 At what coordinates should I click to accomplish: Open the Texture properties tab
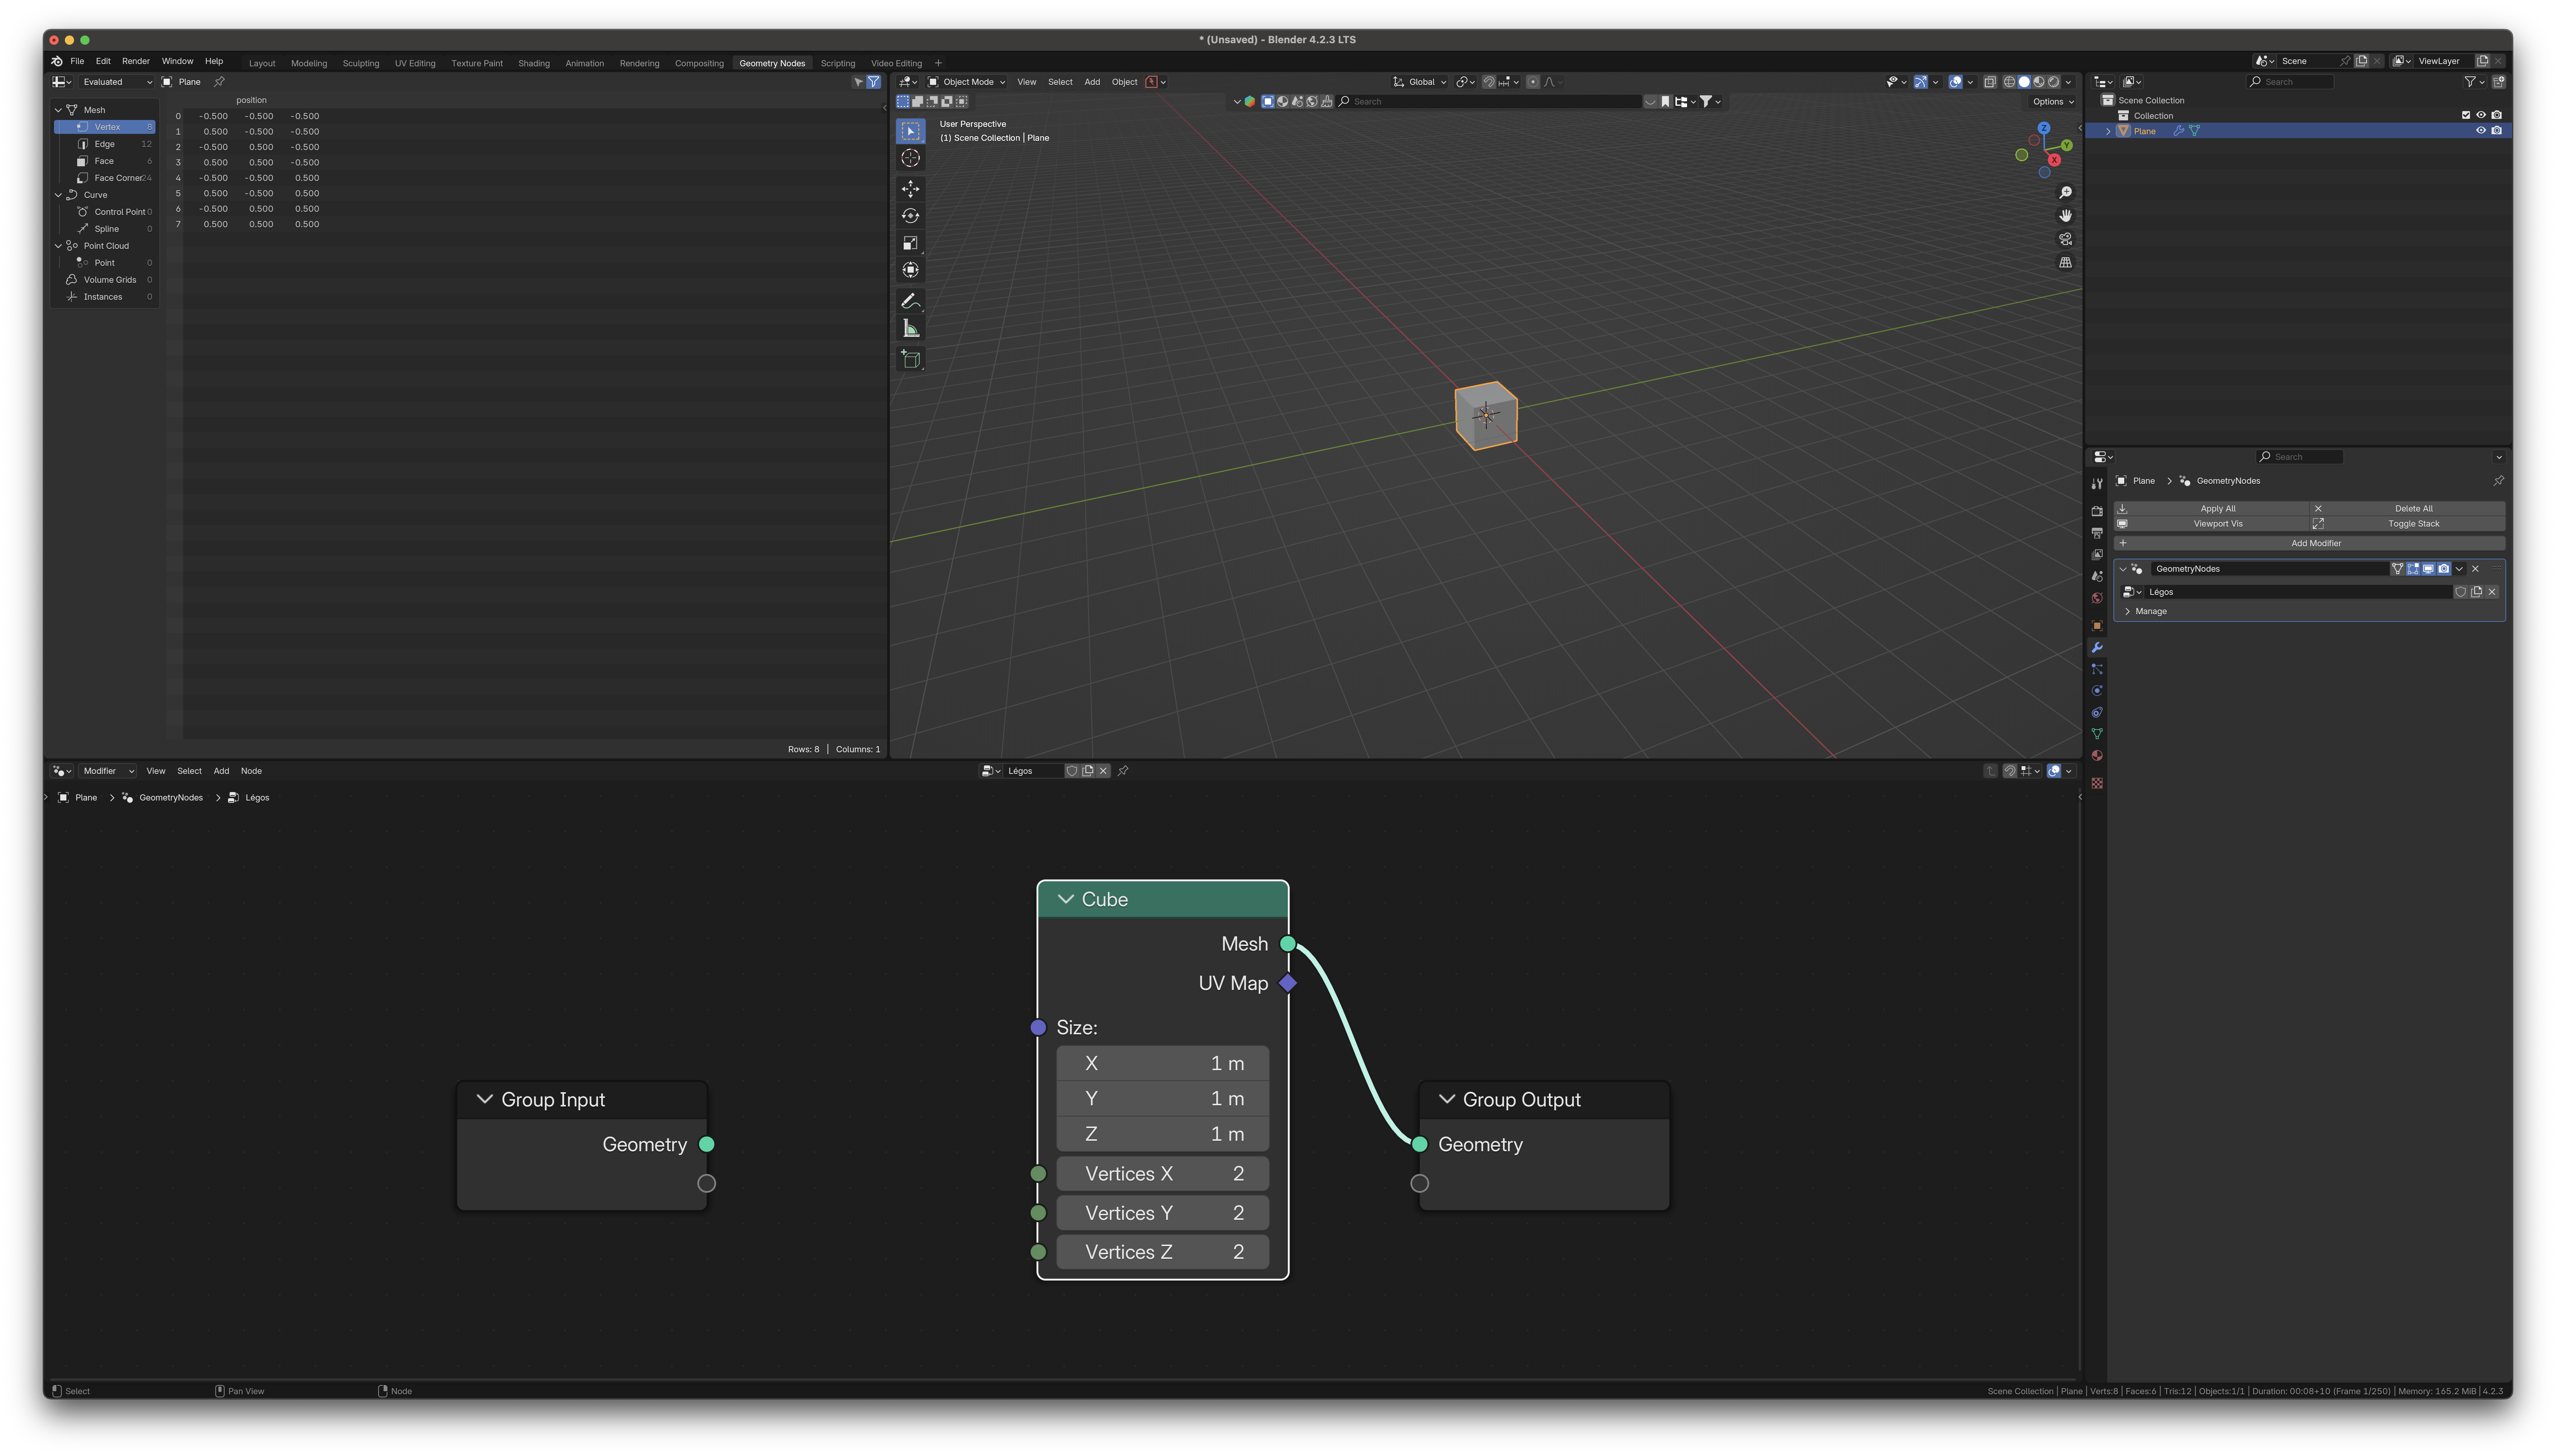[2097, 783]
